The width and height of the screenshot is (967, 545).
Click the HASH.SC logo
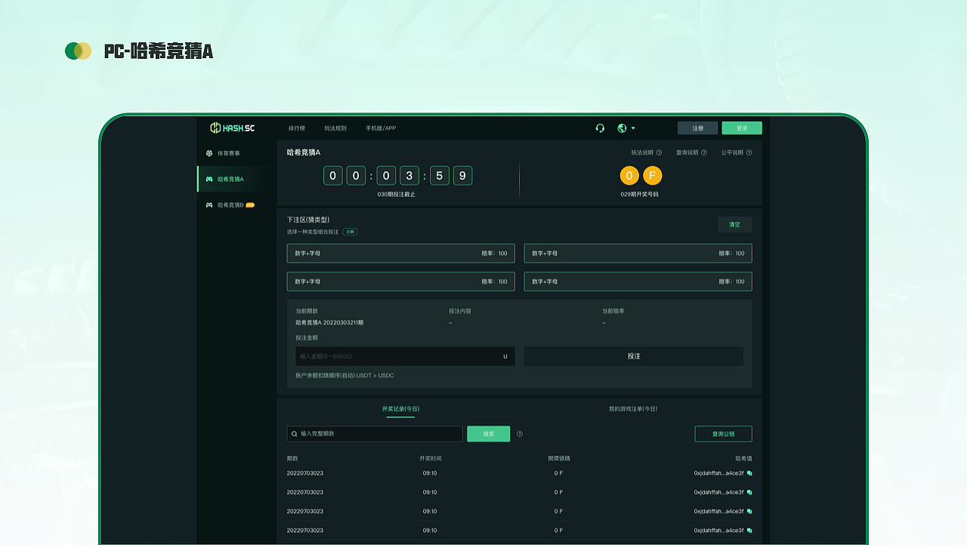232,128
